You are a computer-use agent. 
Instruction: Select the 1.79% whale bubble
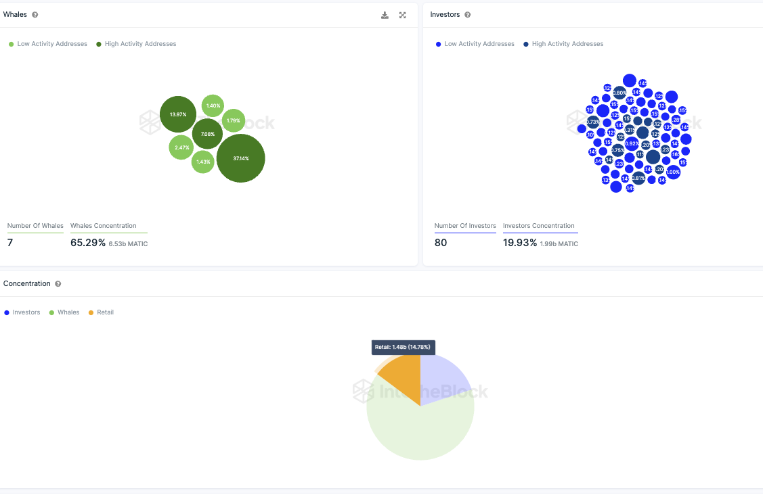[234, 120]
